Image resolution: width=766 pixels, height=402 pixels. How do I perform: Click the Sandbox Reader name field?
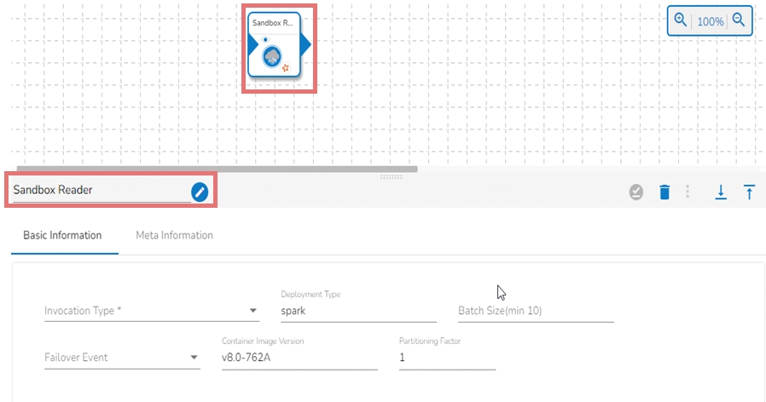[x=98, y=190]
